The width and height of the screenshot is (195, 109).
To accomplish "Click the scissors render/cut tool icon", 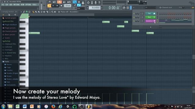I will (92, 2).
